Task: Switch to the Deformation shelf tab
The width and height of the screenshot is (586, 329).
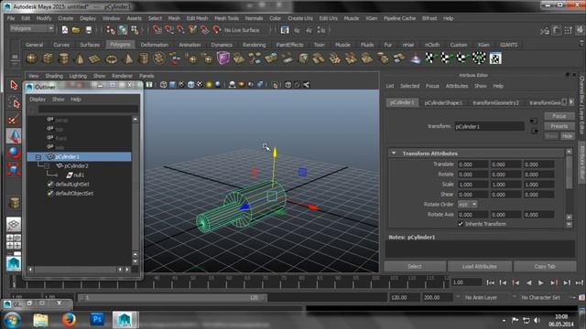Action: tap(155, 45)
